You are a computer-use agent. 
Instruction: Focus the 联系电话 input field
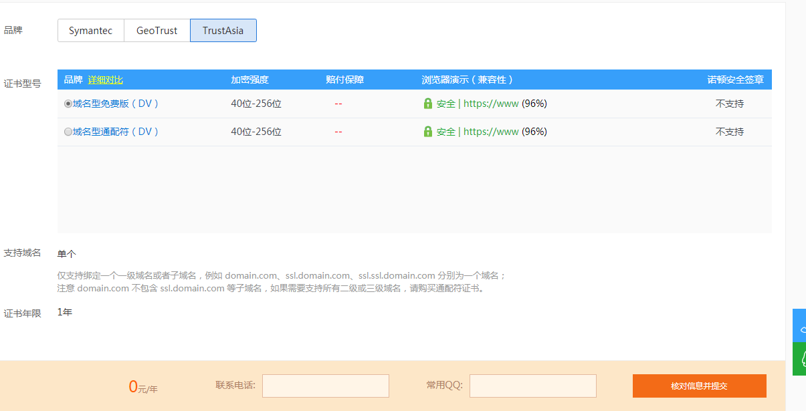coord(326,386)
